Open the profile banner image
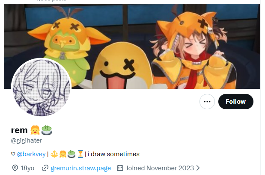265x175 pixels. tap(132, 47)
